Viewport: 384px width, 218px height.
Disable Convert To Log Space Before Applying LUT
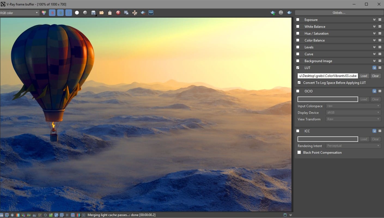click(x=299, y=83)
